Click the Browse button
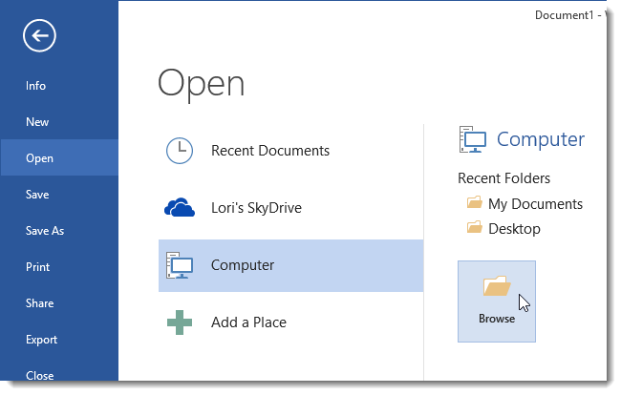 (x=497, y=301)
